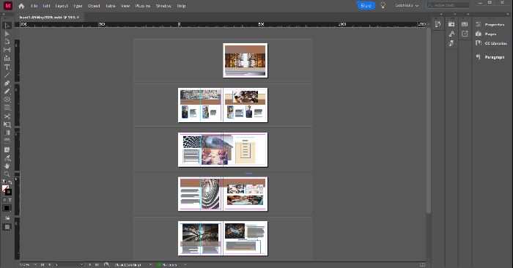Select the Eyedropper tool

(x=7, y=158)
